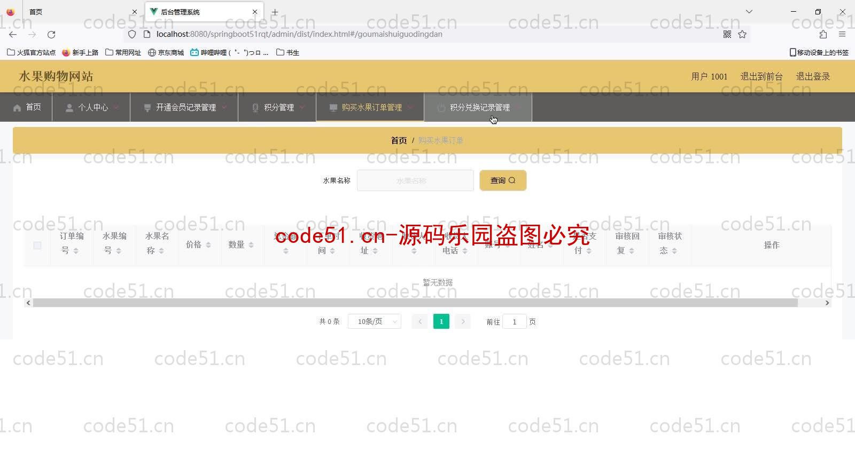Click the shield icon in address bar
This screenshot has height=459, width=855.
pyautogui.click(x=132, y=34)
